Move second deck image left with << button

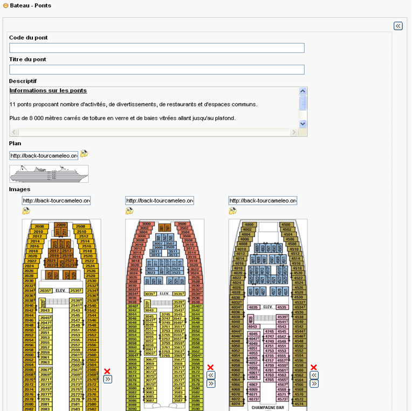(211, 375)
